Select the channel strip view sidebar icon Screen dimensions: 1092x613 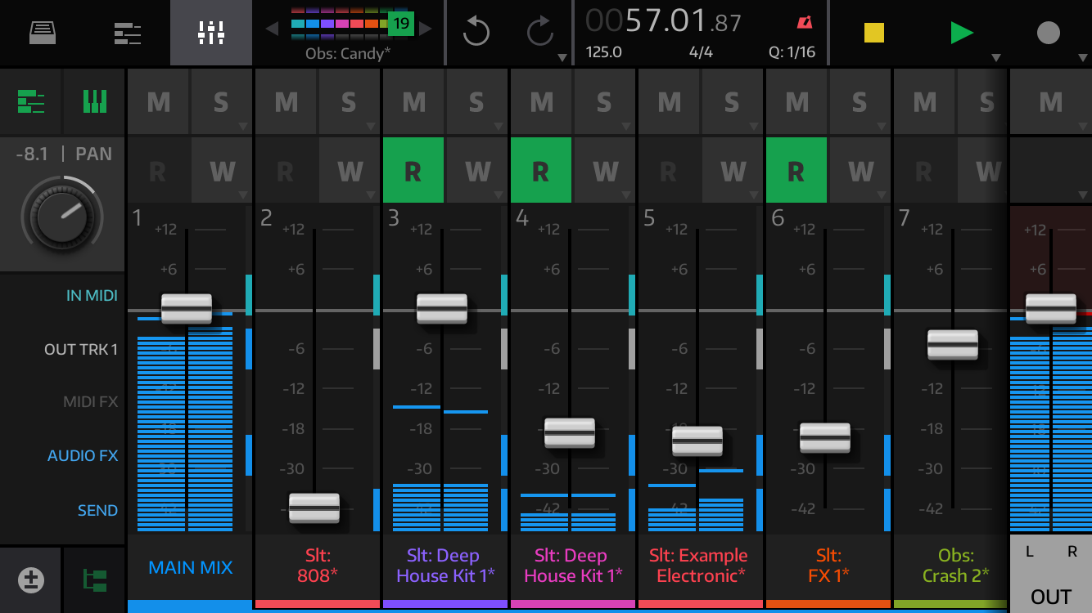click(94, 101)
